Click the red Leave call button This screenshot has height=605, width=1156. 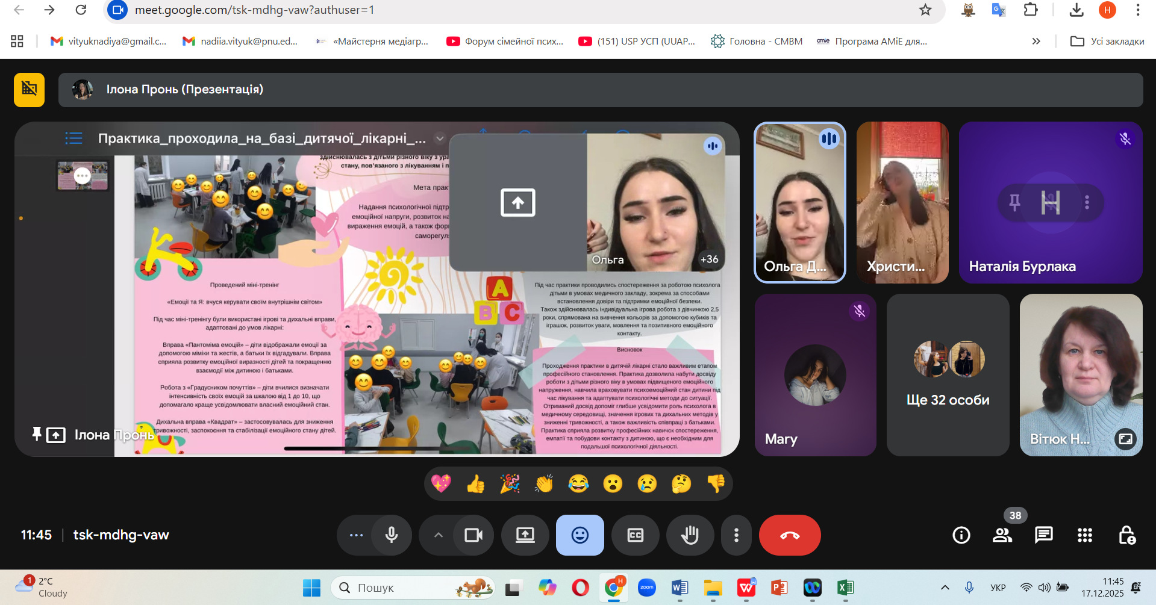point(789,535)
